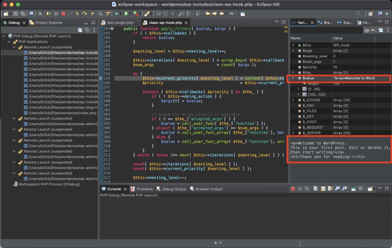Click the Collapse All icon in the Debug view
The height and width of the screenshot is (248, 392).
pos(80,30)
